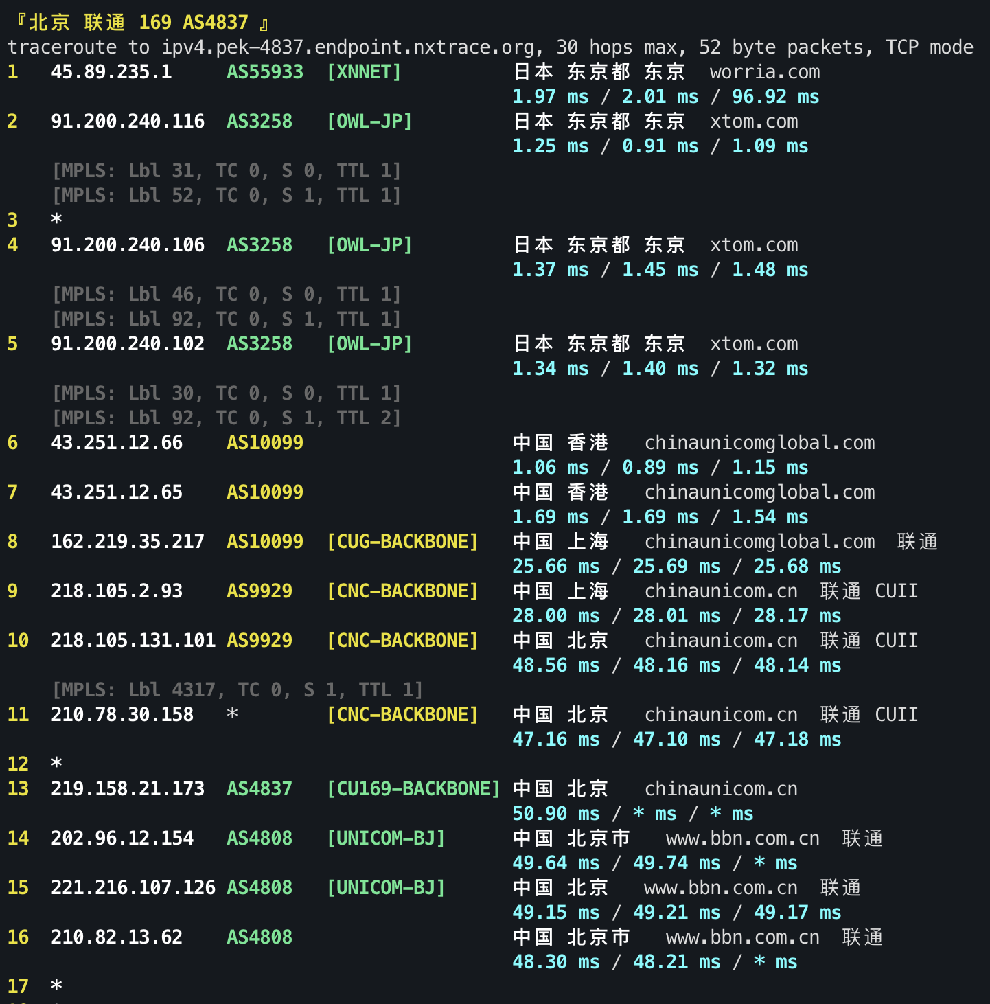
Task: Click IP 210.82.13.62 on hop 16
Action: (116, 937)
